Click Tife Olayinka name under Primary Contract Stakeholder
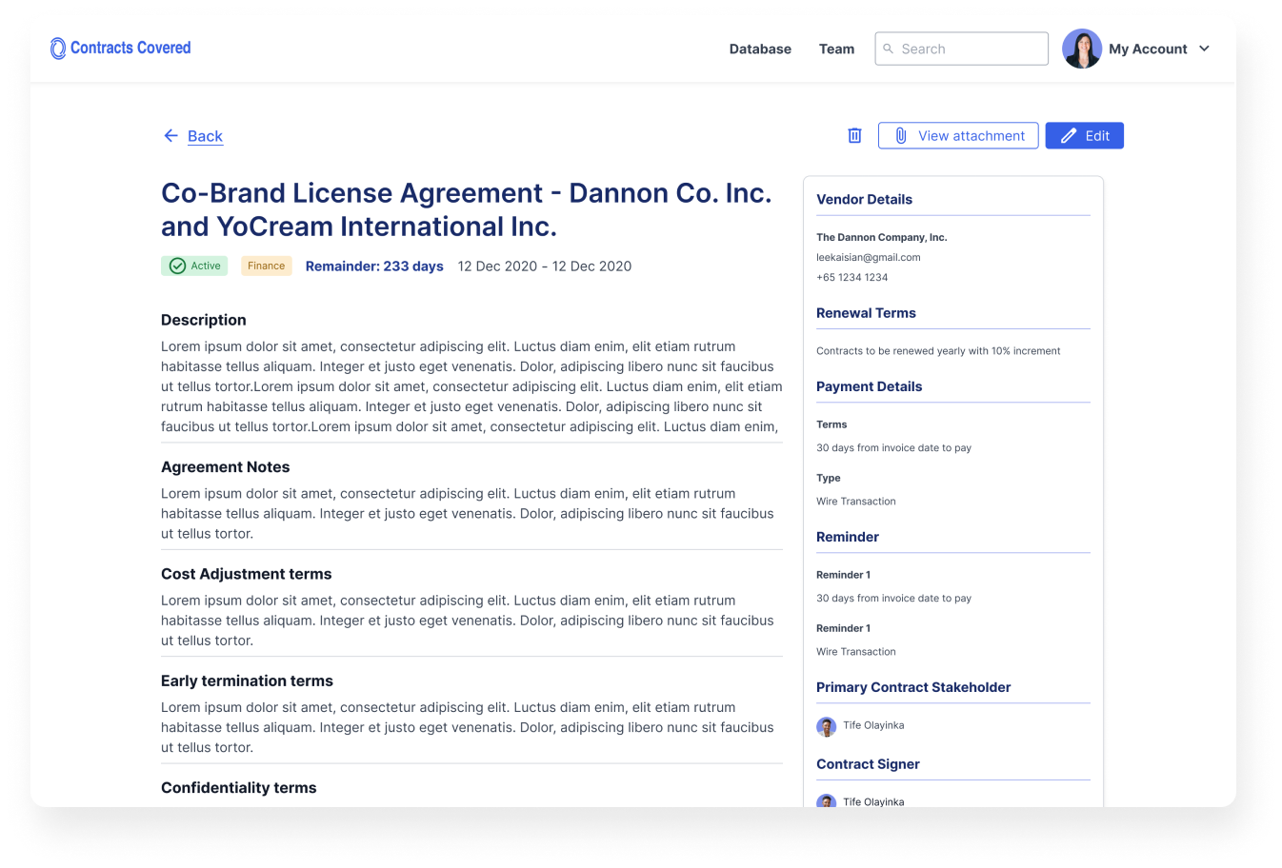The image size is (1282, 868). click(x=873, y=725)
